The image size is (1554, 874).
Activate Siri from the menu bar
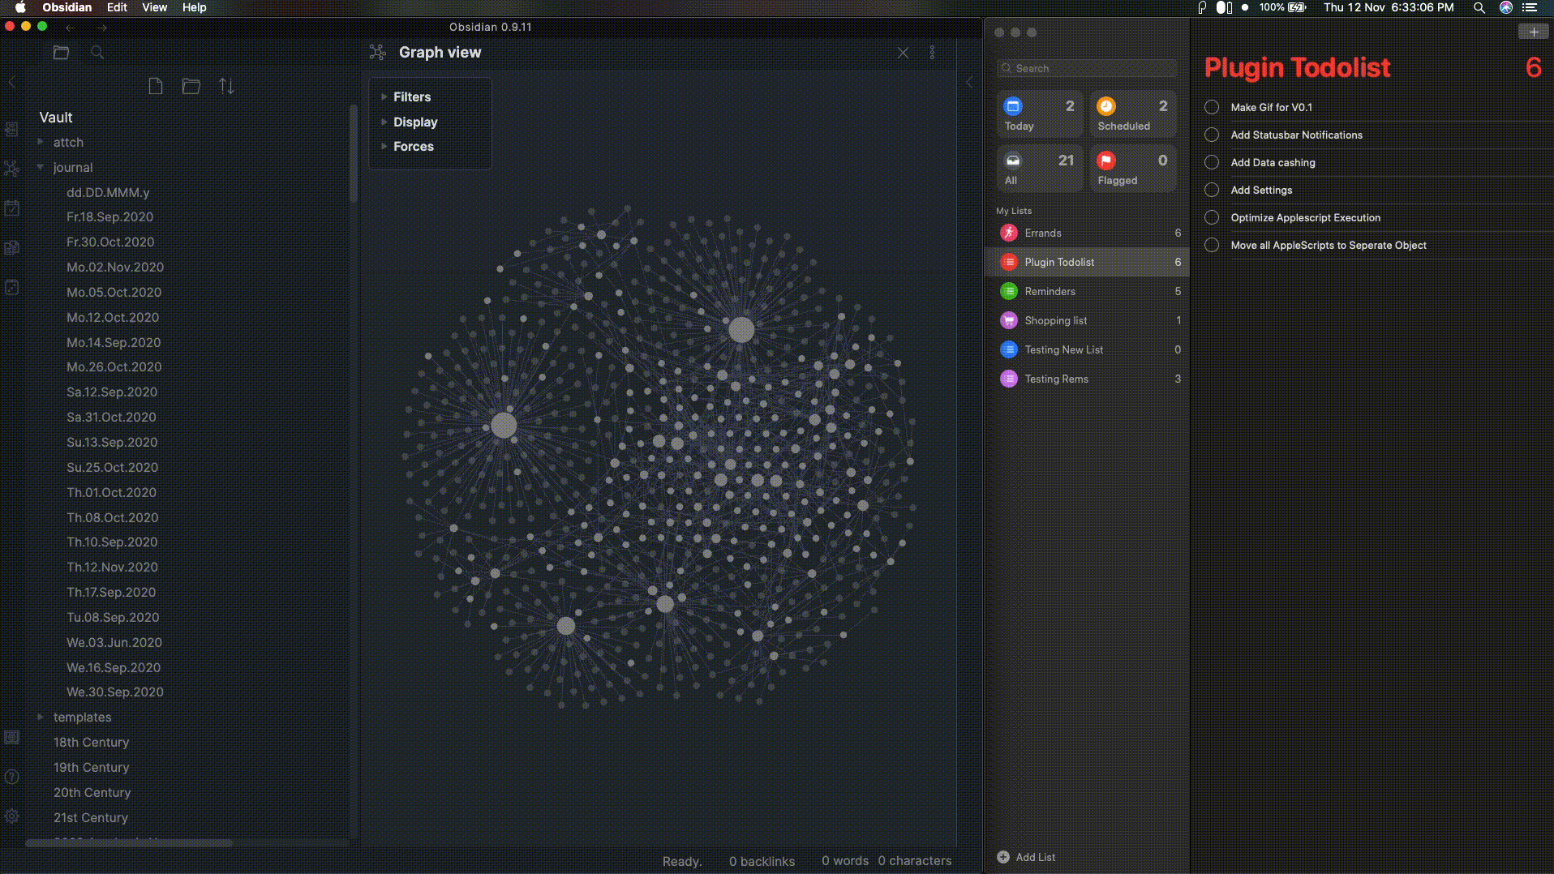pos(1506,7)
